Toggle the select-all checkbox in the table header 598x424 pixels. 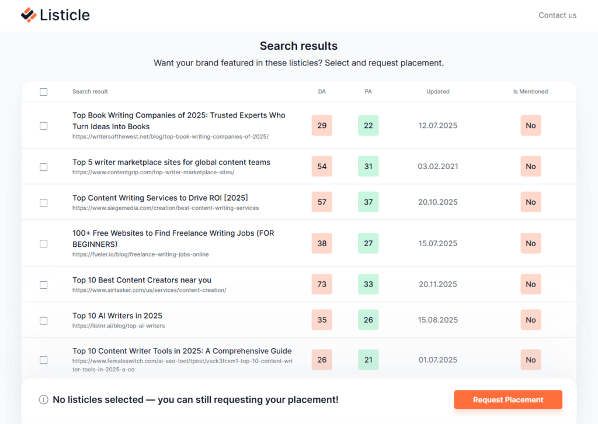[43, 92]
